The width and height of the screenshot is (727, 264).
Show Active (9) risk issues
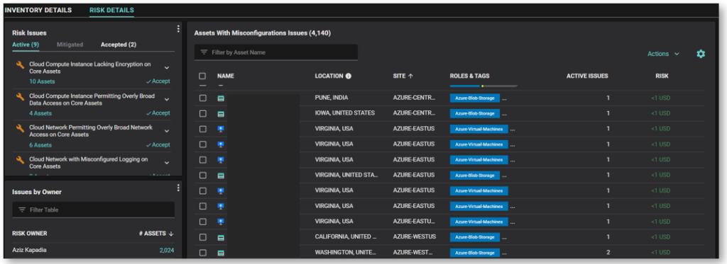pos(26,45)
